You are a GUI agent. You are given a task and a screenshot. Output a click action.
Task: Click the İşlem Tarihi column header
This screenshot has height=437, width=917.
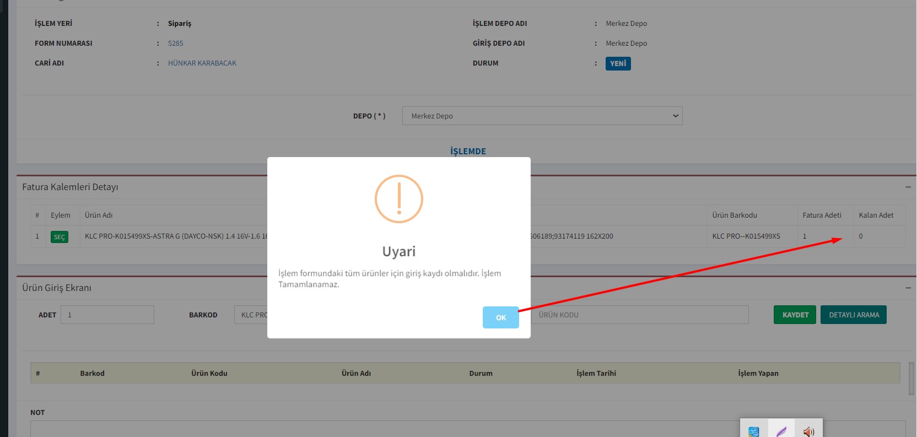(x=596, y=373)
